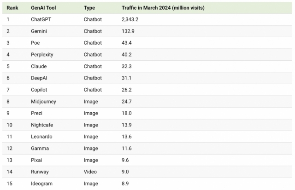
Task: Click the Rank column header
Action: tap(12, 8)
